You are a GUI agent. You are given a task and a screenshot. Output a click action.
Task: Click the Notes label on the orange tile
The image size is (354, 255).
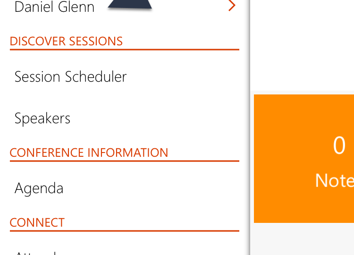(334, 180)
